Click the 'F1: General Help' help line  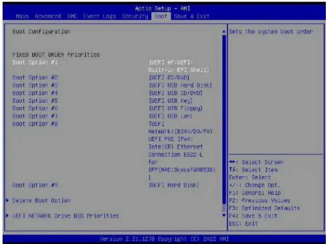coord(255,193)
